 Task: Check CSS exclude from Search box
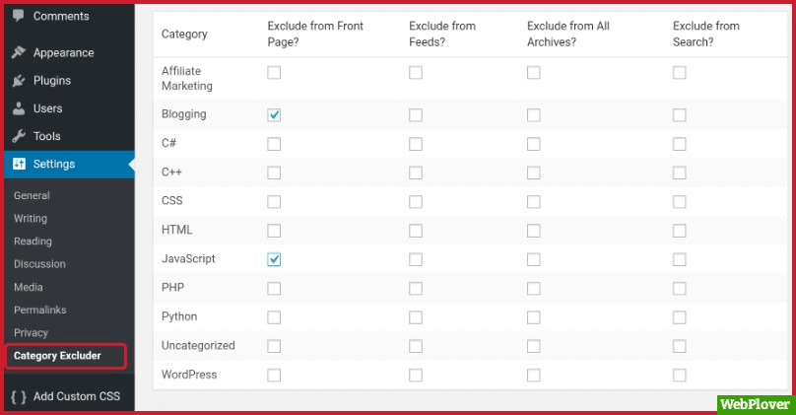coord(679,201)
